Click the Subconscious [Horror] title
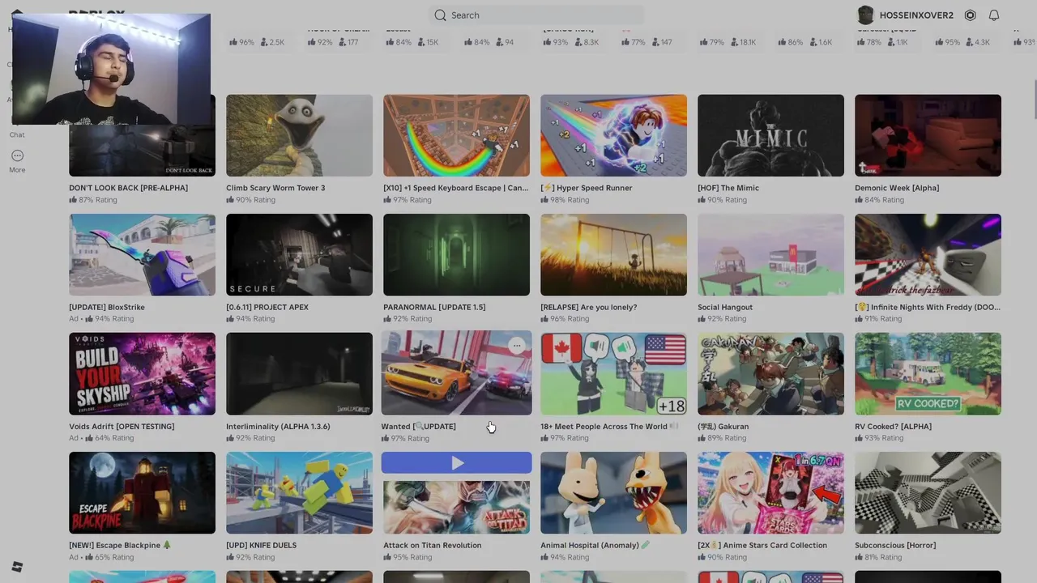1037x583 pixels. pos(895,545)
